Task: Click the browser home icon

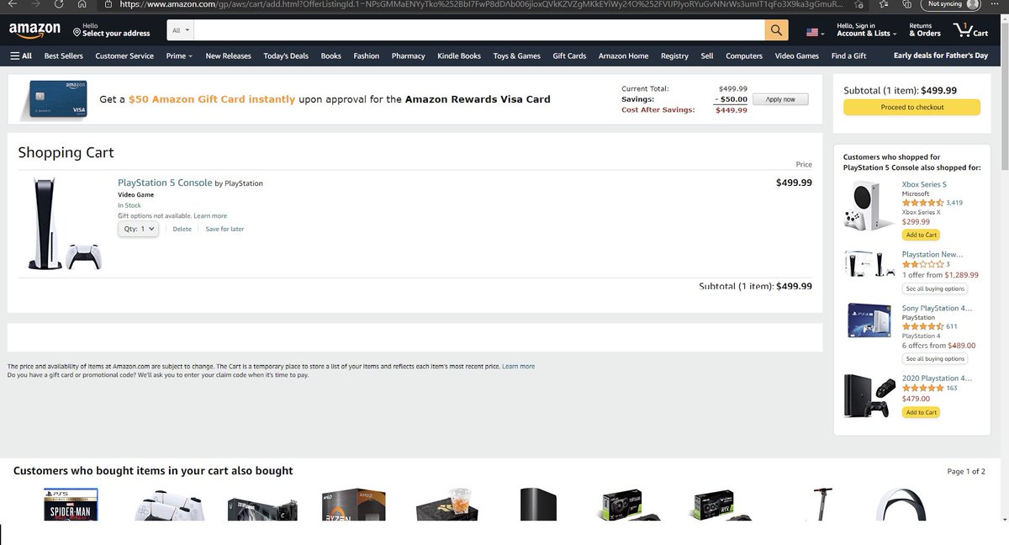Action: tap(82, 4)
